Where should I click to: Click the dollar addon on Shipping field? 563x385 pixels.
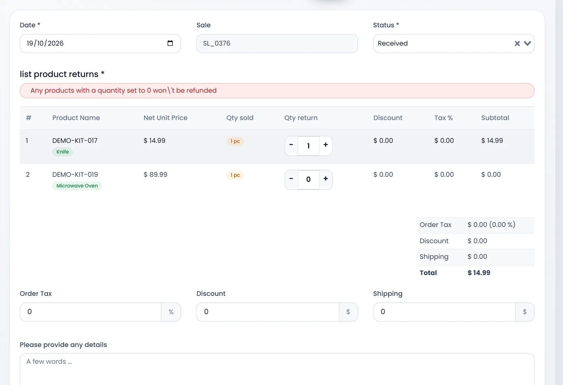coord(525,312)
